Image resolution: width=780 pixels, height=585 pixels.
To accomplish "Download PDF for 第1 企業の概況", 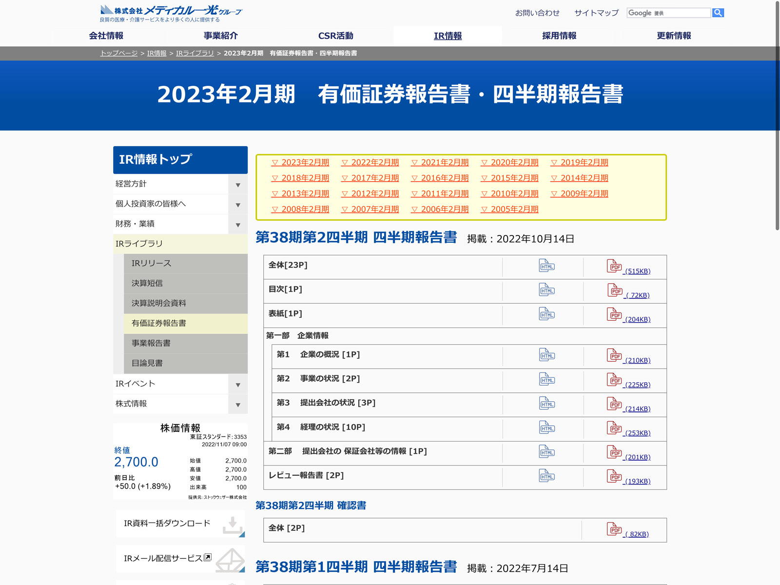I will pyautogui.click(x=614, y=355).
